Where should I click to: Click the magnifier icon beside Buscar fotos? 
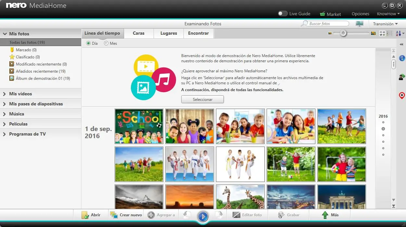[304, 24]
